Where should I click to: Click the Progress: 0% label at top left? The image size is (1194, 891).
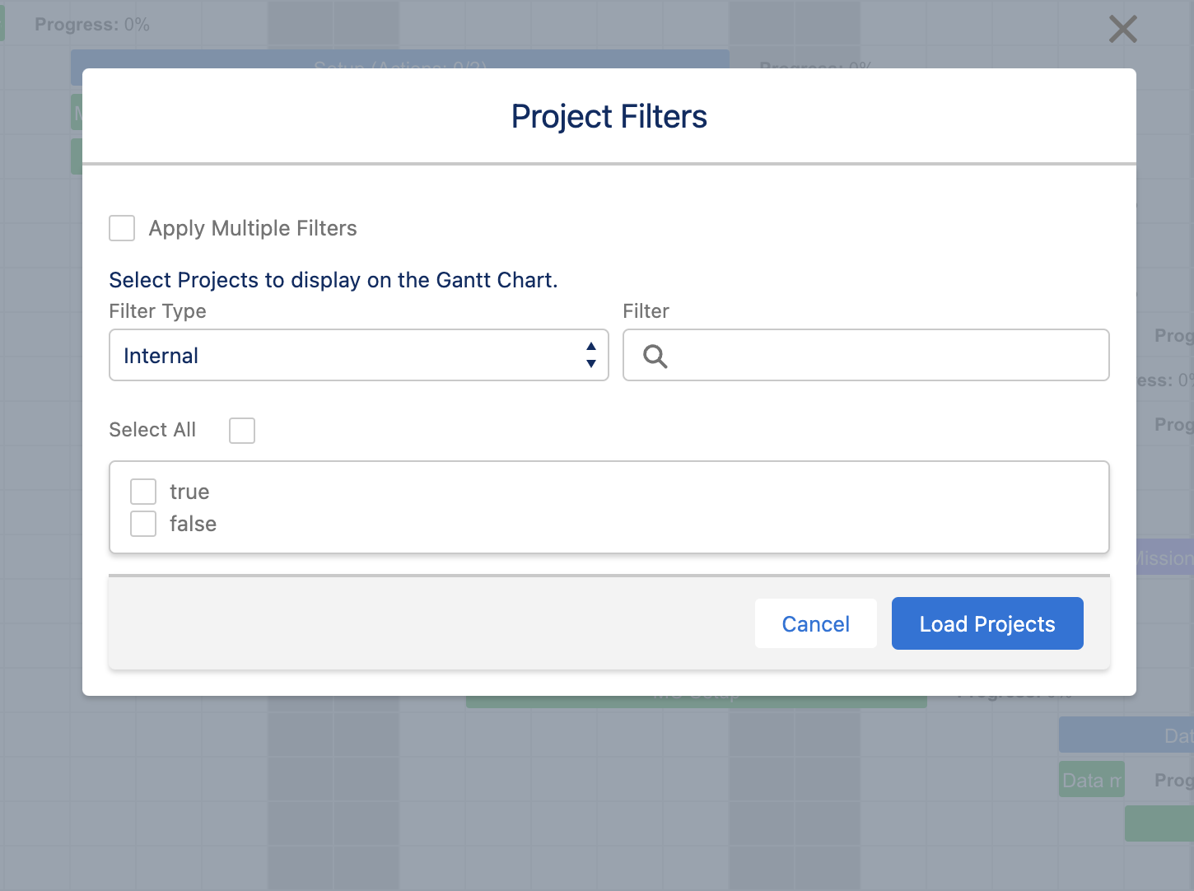point(91,24)
